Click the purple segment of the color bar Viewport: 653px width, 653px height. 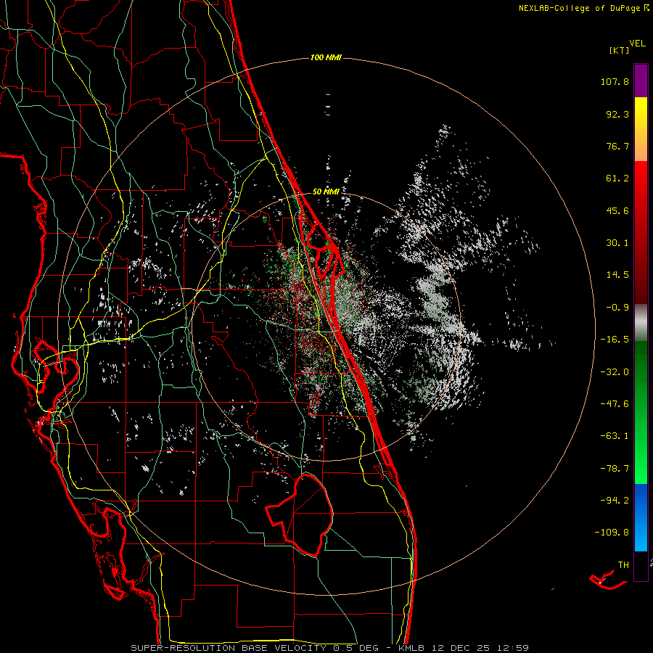(x=641, y=81)
